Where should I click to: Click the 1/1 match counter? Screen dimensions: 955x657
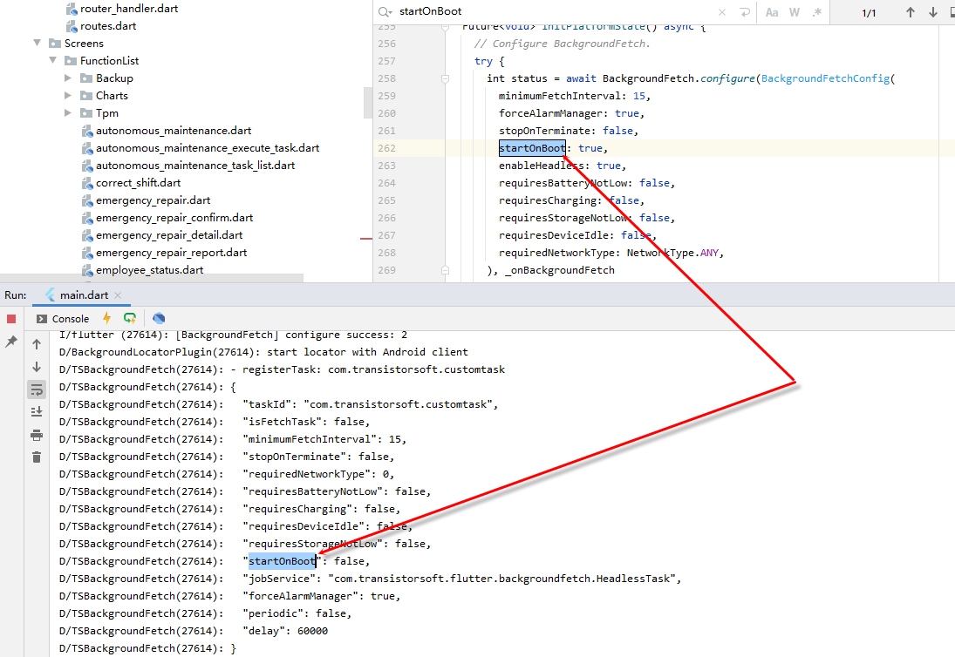click(x=869, y=13)
